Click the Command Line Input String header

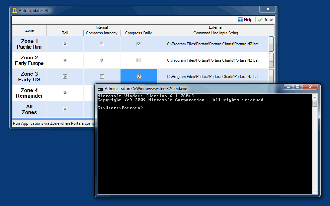216,33
